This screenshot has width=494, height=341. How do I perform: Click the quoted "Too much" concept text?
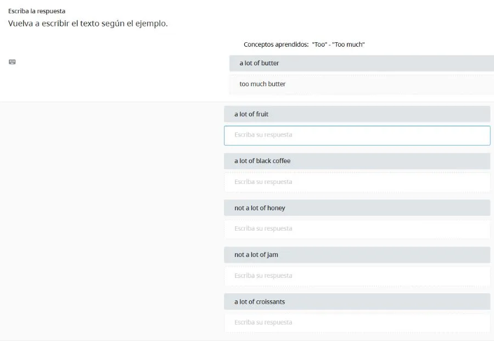pyautogui.click(x=349, y=44)
